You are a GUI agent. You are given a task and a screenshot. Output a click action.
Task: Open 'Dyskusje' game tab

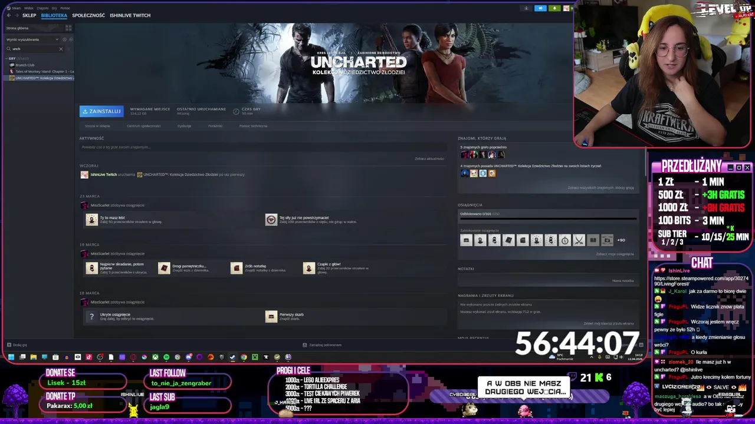(184, 126)
